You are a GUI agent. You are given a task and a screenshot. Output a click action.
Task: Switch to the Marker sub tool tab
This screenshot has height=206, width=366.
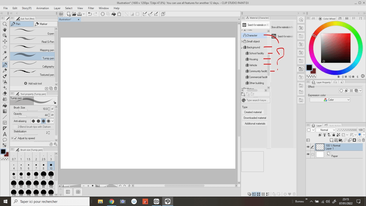click(x=45, y=24)
